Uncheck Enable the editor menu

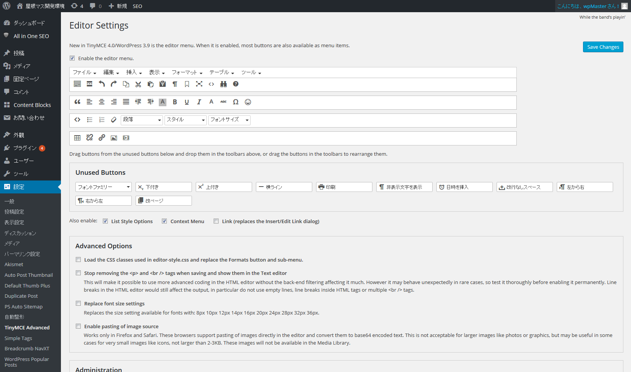click(72, 58)
